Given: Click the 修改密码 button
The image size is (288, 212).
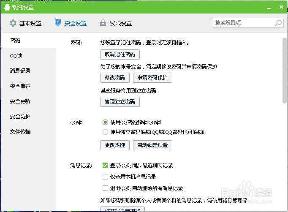Looking at the screenshot, I should tap(115, 78).
